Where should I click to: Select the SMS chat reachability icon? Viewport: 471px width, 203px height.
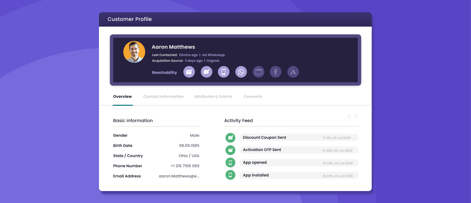pyautogui.click(x=207, y=72)
